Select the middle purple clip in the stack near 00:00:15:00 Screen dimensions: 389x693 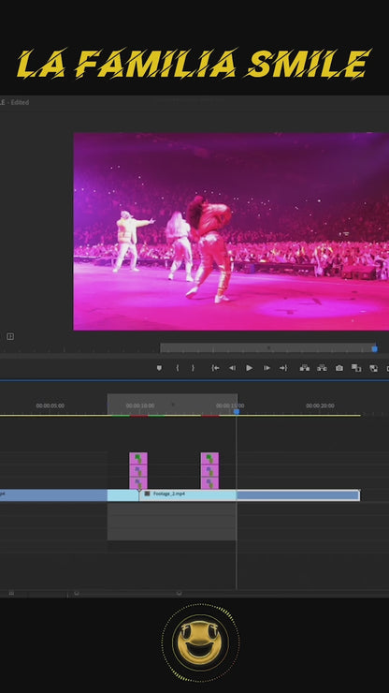click(x=209, y=471)
